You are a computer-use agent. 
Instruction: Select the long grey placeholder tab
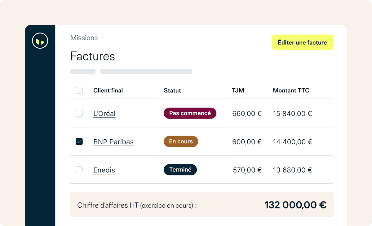coord(146,72)
